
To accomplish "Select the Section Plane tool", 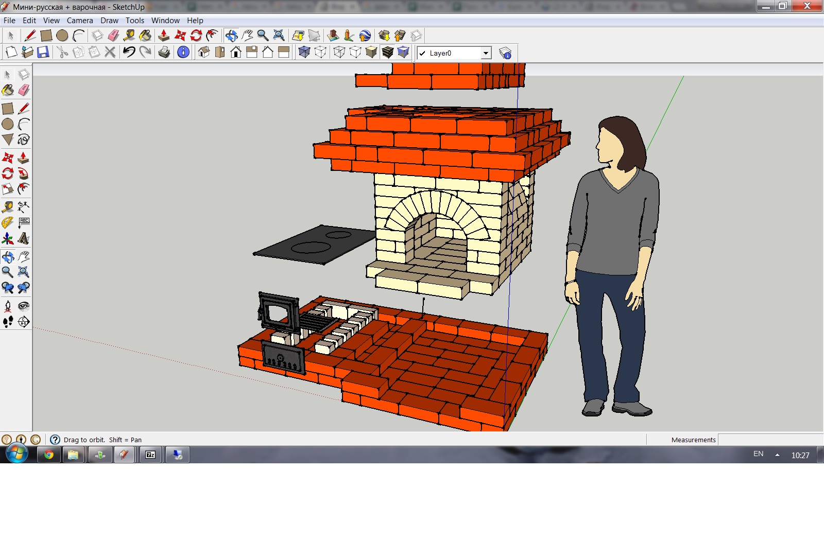I will pos(23,322).
